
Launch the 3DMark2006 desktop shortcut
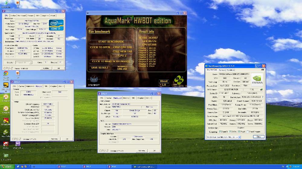(x=6, y=121)
